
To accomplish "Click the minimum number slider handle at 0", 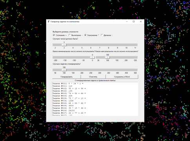I will [x=92, y=58].
